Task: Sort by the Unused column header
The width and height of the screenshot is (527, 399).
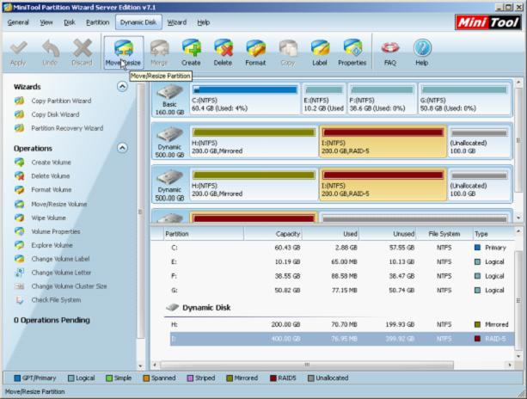Action: point(388,234)
